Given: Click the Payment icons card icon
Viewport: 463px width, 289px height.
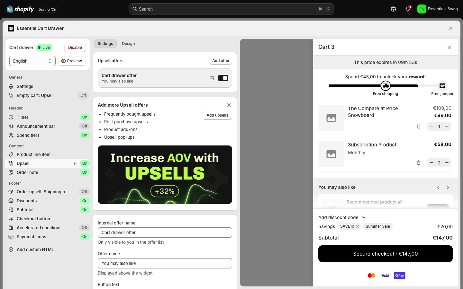Looking at the screenshot, I should pos(11,237).
